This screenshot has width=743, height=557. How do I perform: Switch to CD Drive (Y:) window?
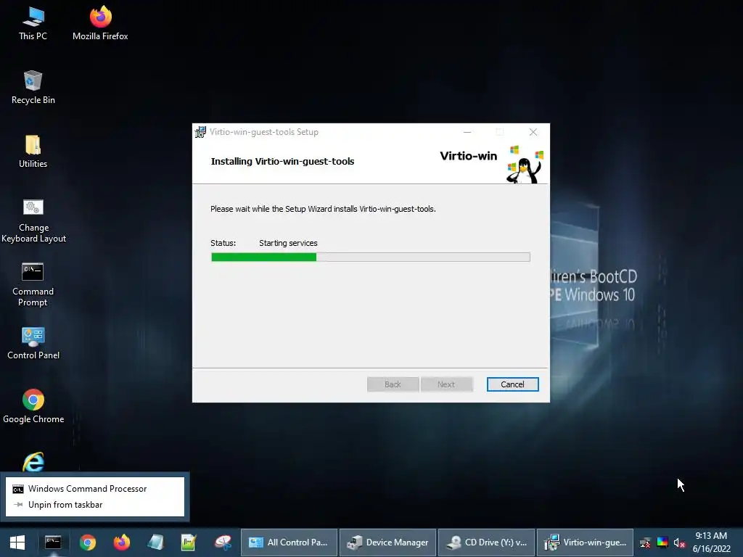click(487, 542)
